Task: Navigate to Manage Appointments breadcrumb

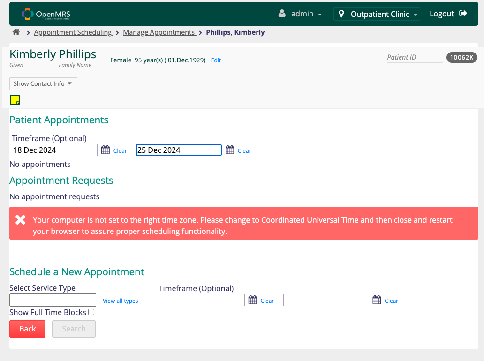Action: tap(159, 32)
